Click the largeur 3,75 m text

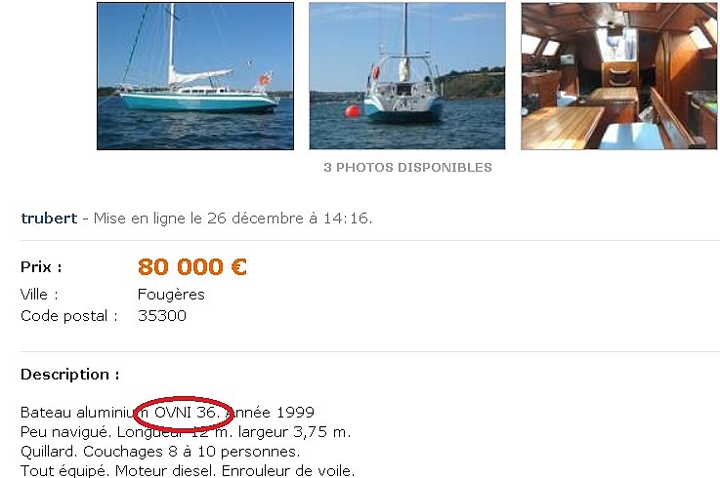pos(294,432)
